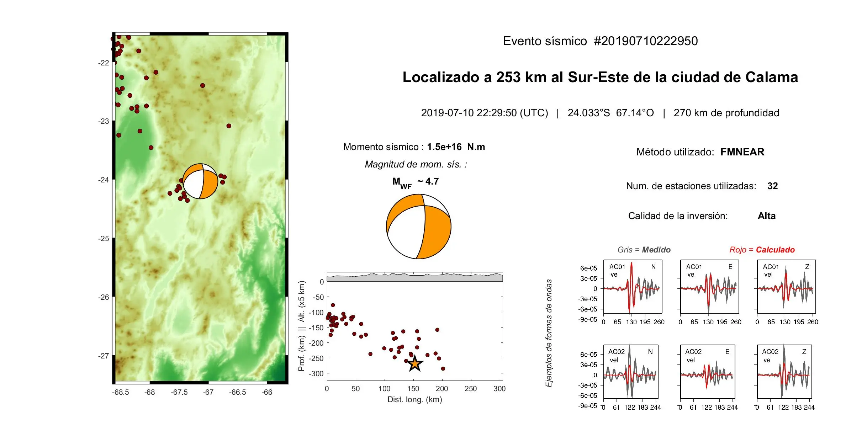Click the coordinates text '24.033°S 67.14°O'
This screenshot has height=431, width=846.
point(610,113)
